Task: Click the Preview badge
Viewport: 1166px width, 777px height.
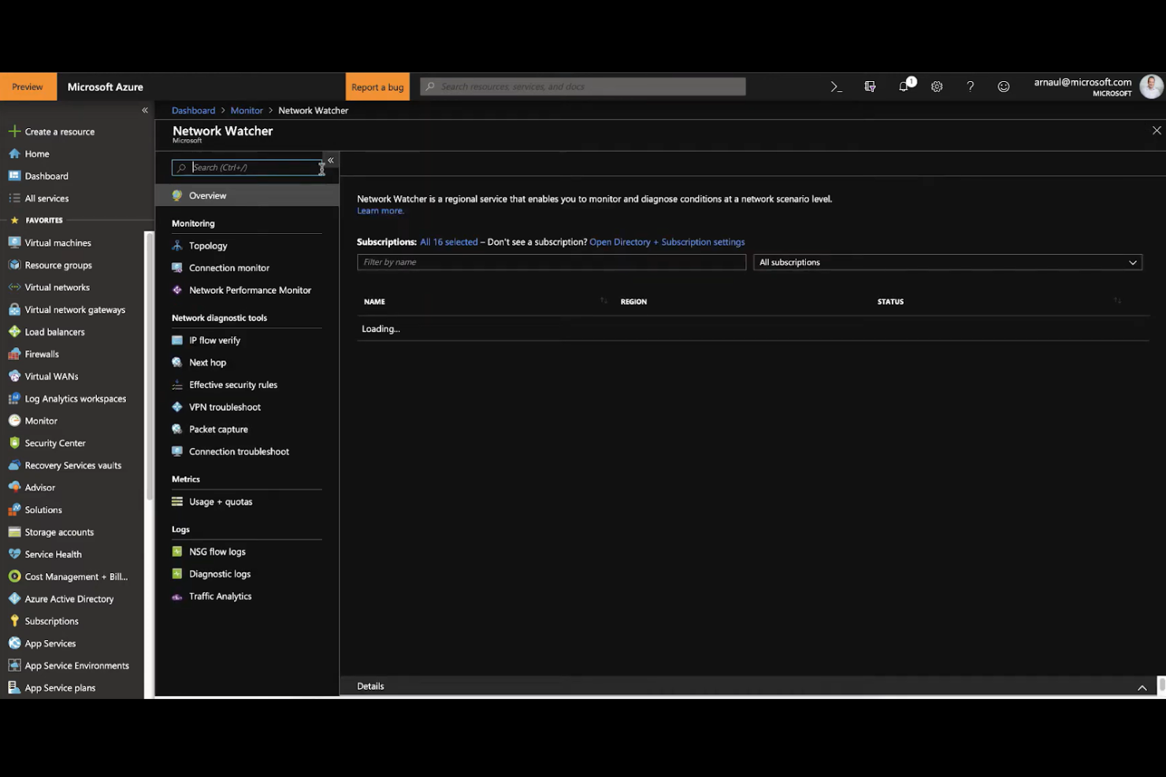Action: click(28, 87)
